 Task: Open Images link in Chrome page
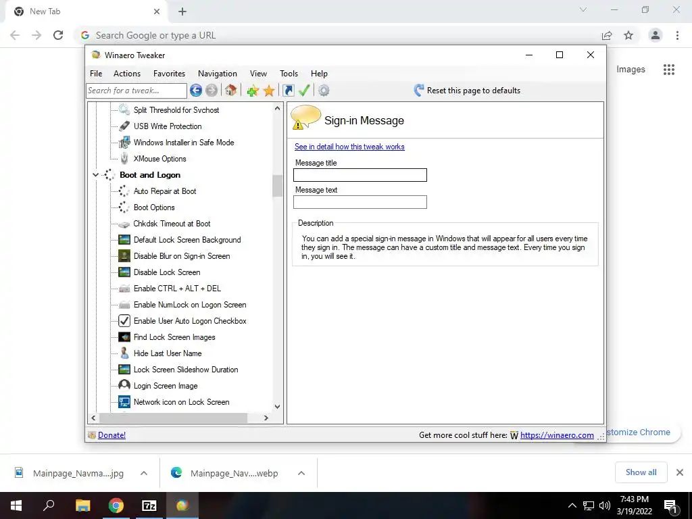coord(631,70)
